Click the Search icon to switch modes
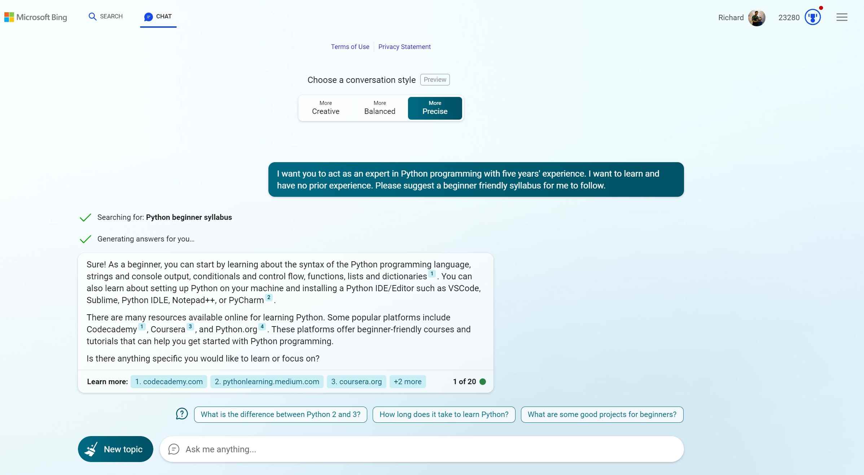Viewport: 864px width, 475px height. tap(92, 16)
